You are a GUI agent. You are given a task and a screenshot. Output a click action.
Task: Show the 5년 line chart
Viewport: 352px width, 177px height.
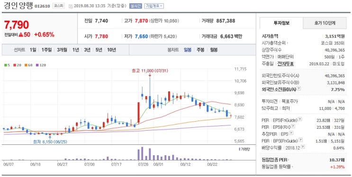[99, 50]
